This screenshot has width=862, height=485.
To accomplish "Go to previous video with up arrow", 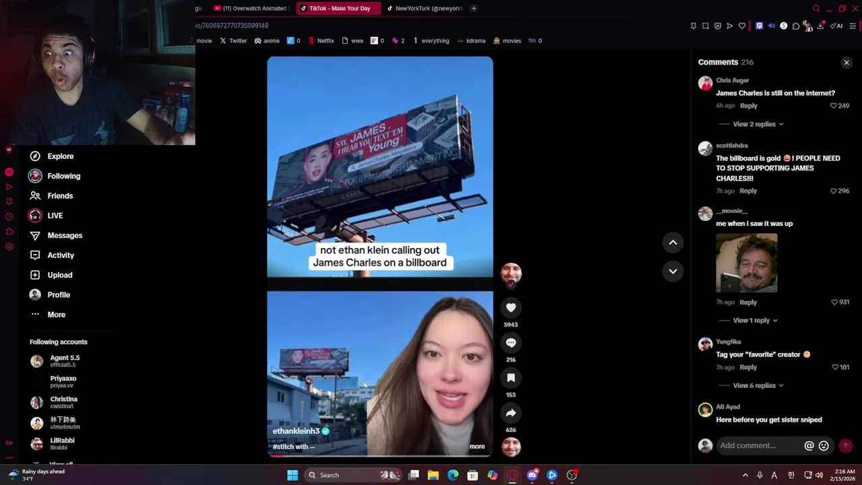I will pos(673,243).
